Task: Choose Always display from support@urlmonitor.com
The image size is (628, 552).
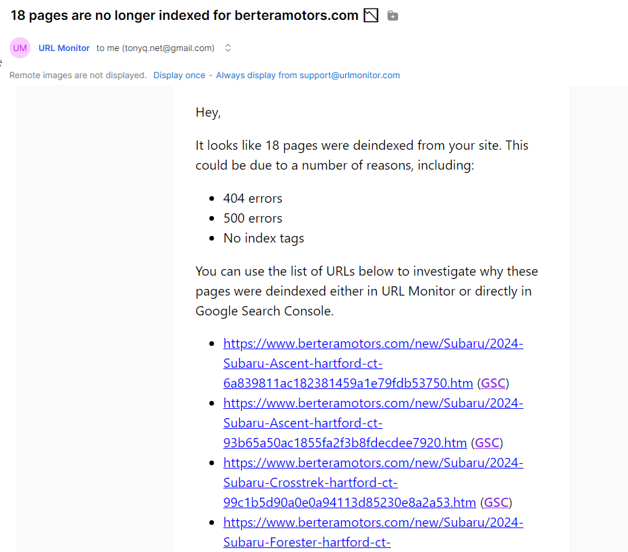Action: pyautogui.click(x=307, y=76)
